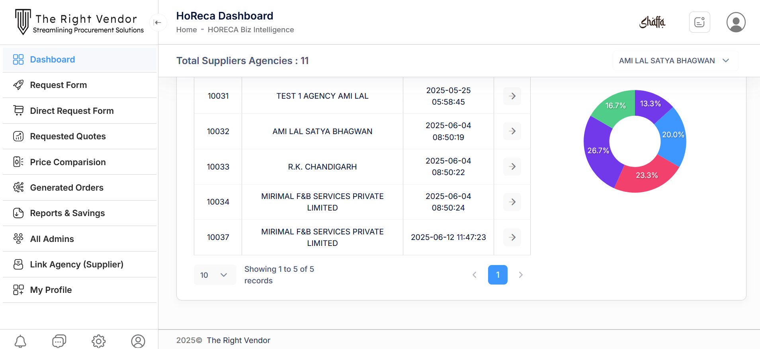Open Price Comparision menu item
The width and height of the screenshot is (760, 349).
click(x=80, y=162)
